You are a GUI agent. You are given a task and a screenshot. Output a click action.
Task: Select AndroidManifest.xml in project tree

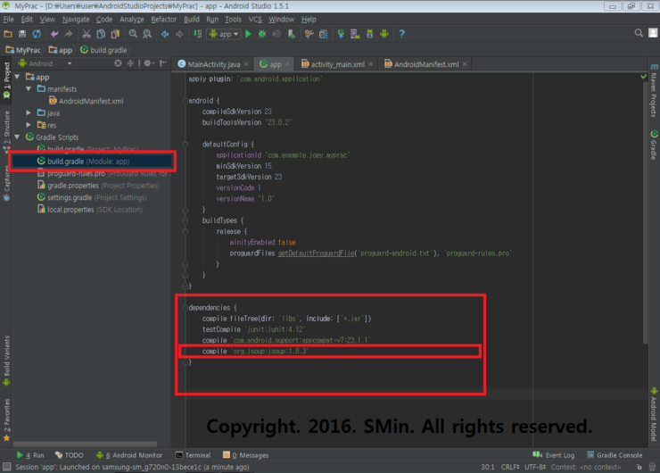[x=87, y=101]
